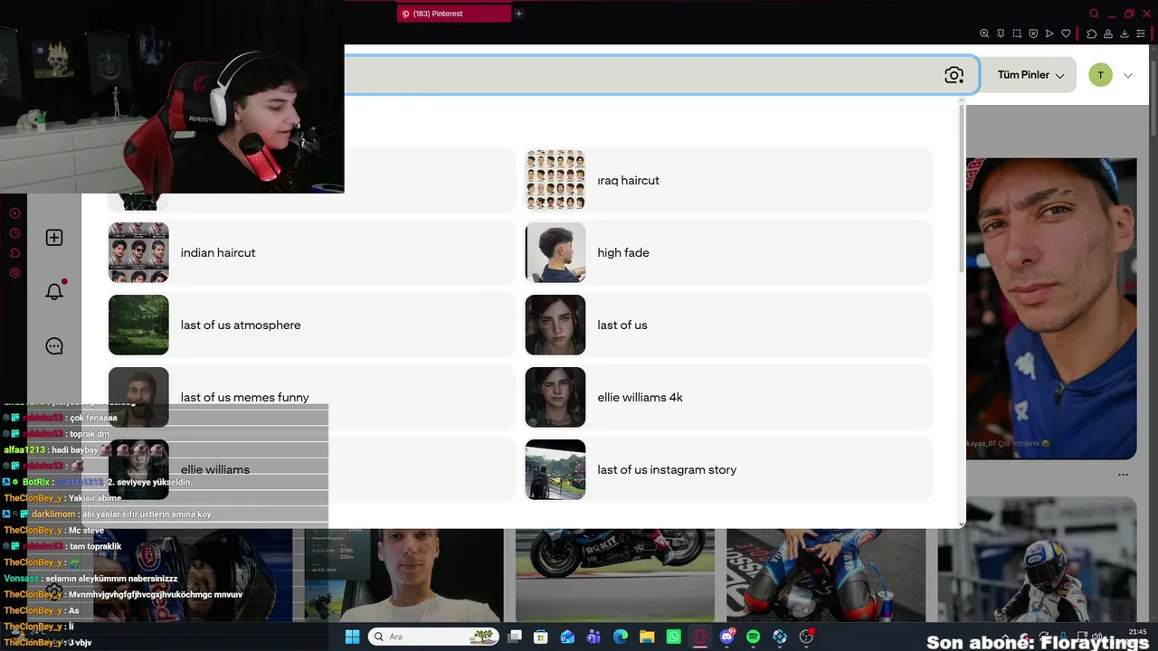
Task: Select the 'last of us atmosphere' suggestion
Action: (311, 325)
